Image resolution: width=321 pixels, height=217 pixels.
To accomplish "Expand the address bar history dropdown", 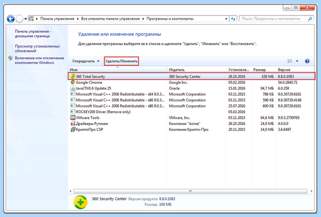I will click(226, 19).
